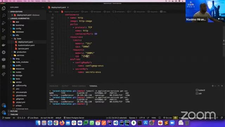Switch to the DEBUG CONSOLE tab
The height and width of the screenshot is (127, 225).
click(x=79, y=86)
